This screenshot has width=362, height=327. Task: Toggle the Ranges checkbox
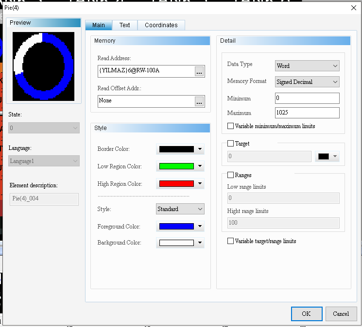[x=230, y=175]
